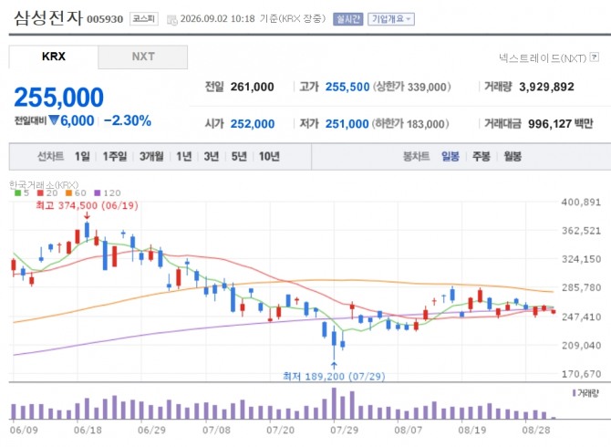Click the NXT help question mark icon

pyautogui.click(x=595, y=57)
